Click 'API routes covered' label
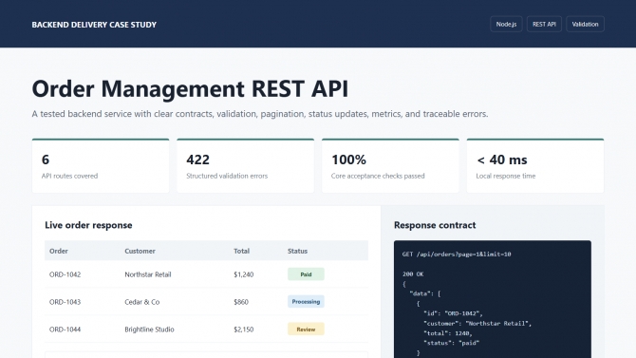Image resolution: width=636 pixels, height=358 pixels. coord(69,176)
